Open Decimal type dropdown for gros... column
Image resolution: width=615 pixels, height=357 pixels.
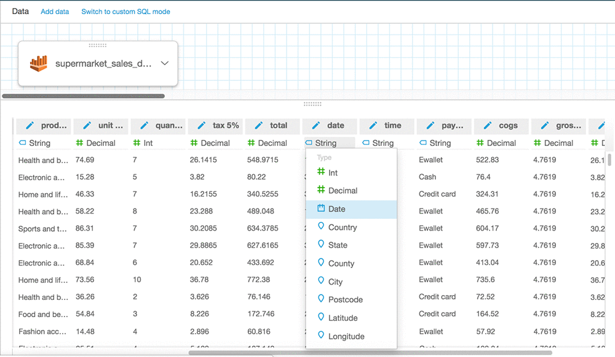tap(553, 143)
